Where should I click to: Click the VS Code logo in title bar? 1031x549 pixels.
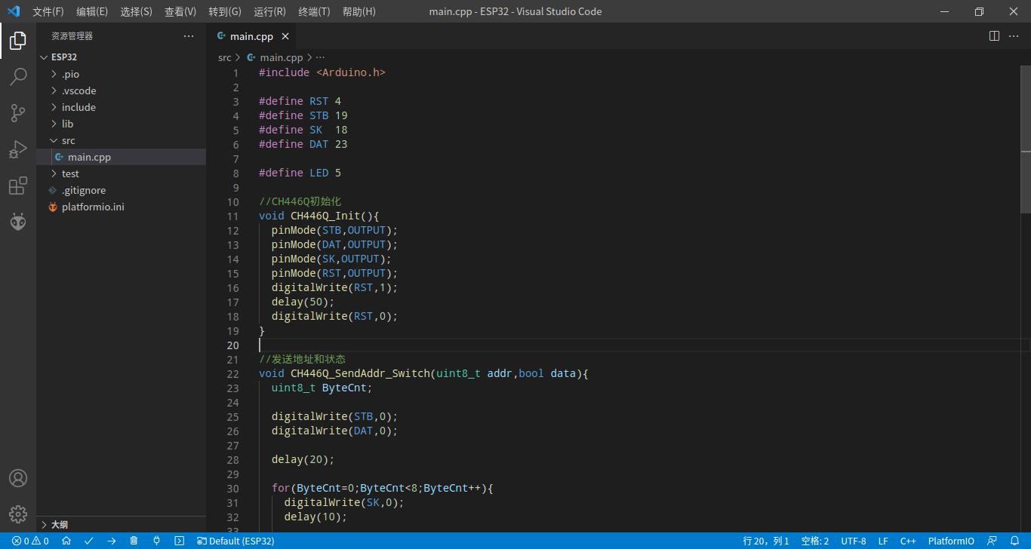click(x=14, y=11)
